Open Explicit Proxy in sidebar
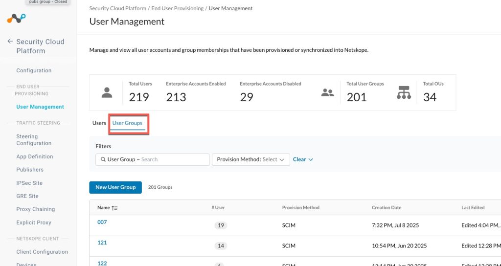Screen dimensions: 501x266 [34, 222]
